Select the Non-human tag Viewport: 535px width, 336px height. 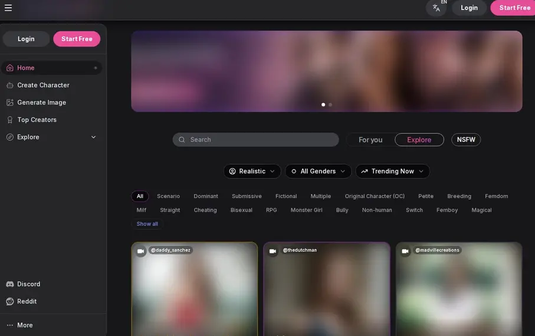click(x=377, y=210)
